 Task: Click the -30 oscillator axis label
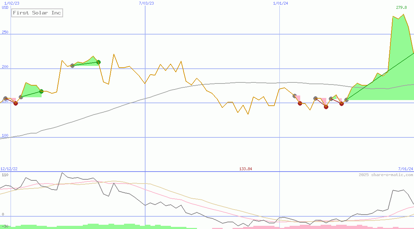[5, 226]
